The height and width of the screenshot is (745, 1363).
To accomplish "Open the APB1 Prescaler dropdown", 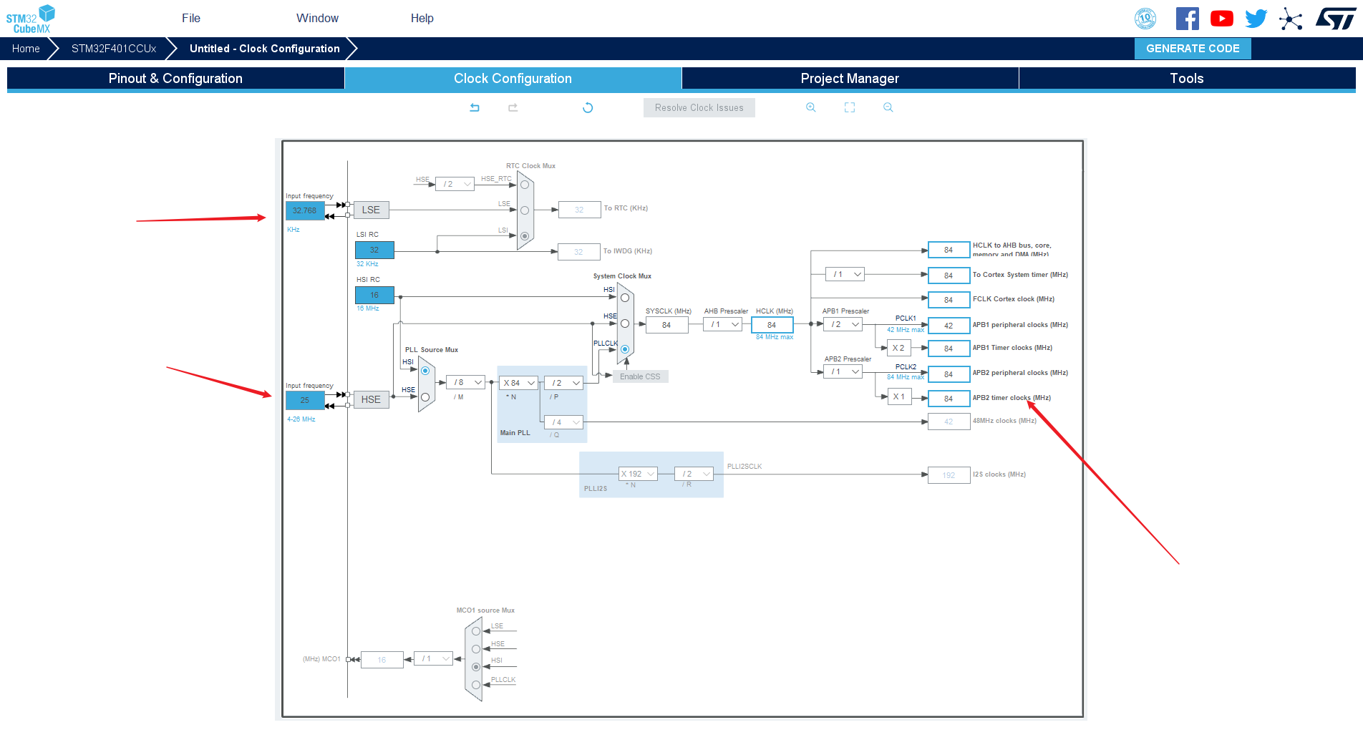I will (x=843, y=324).
